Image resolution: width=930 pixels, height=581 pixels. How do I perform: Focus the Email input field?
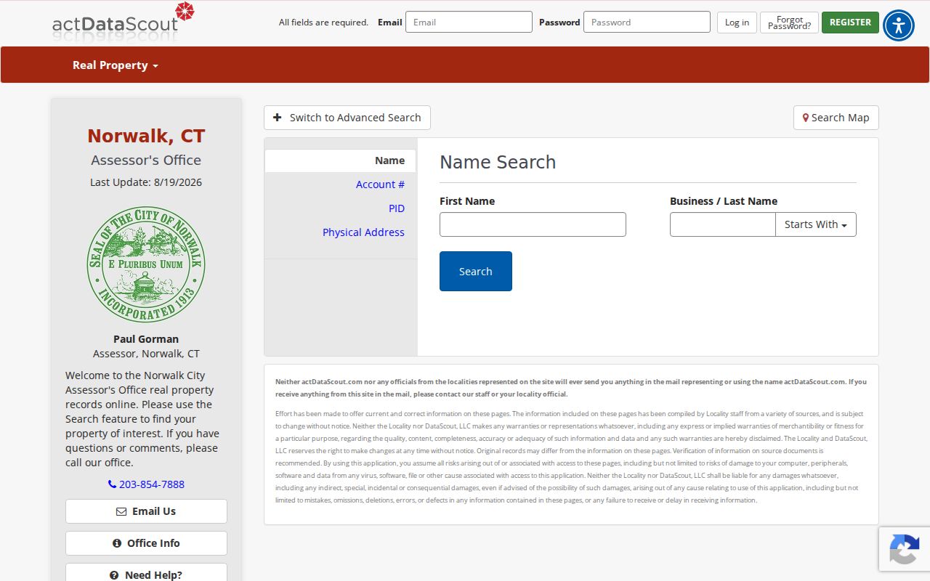tap(469, 22)
